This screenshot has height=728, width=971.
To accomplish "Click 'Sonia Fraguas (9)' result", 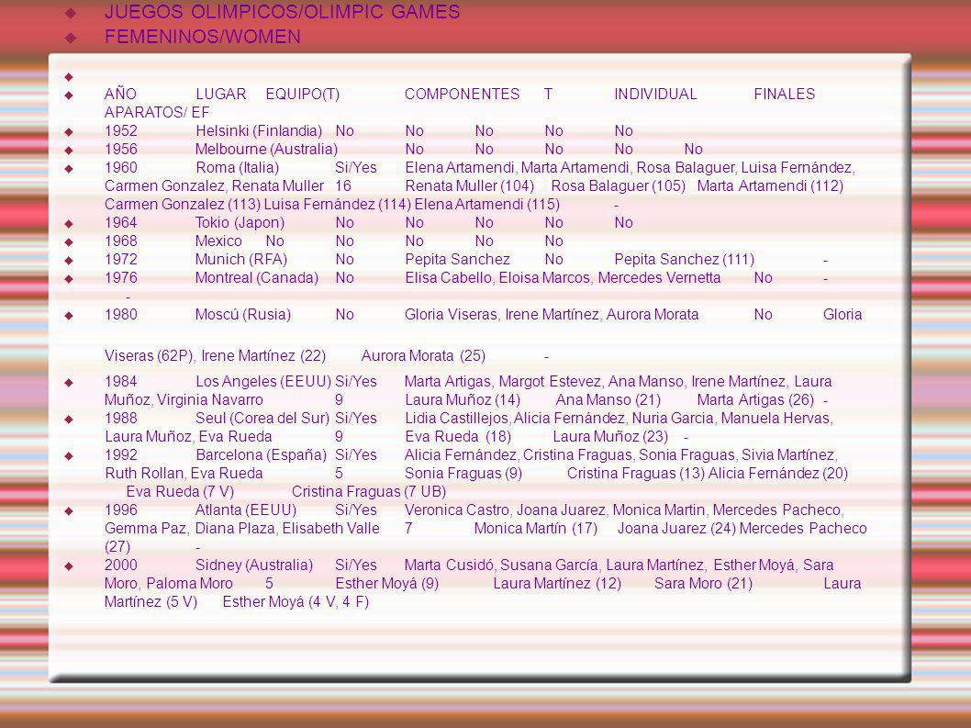I will tap(463, 474).
